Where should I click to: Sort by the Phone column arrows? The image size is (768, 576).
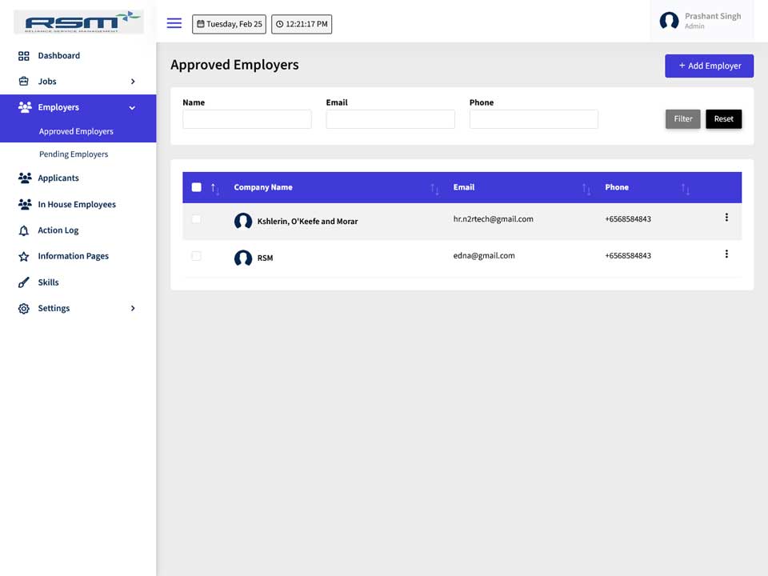tap(686, 189)
